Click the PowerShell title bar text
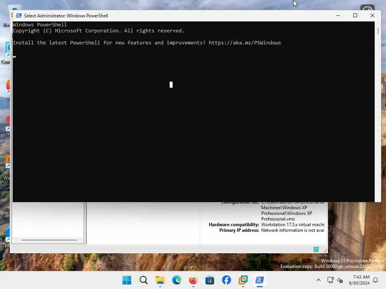The height and width of the screenshot is (289, 386). click(x=66, y=16)
